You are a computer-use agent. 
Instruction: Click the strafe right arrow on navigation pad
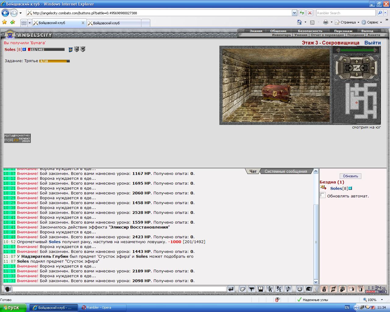[x=372, y=68]
